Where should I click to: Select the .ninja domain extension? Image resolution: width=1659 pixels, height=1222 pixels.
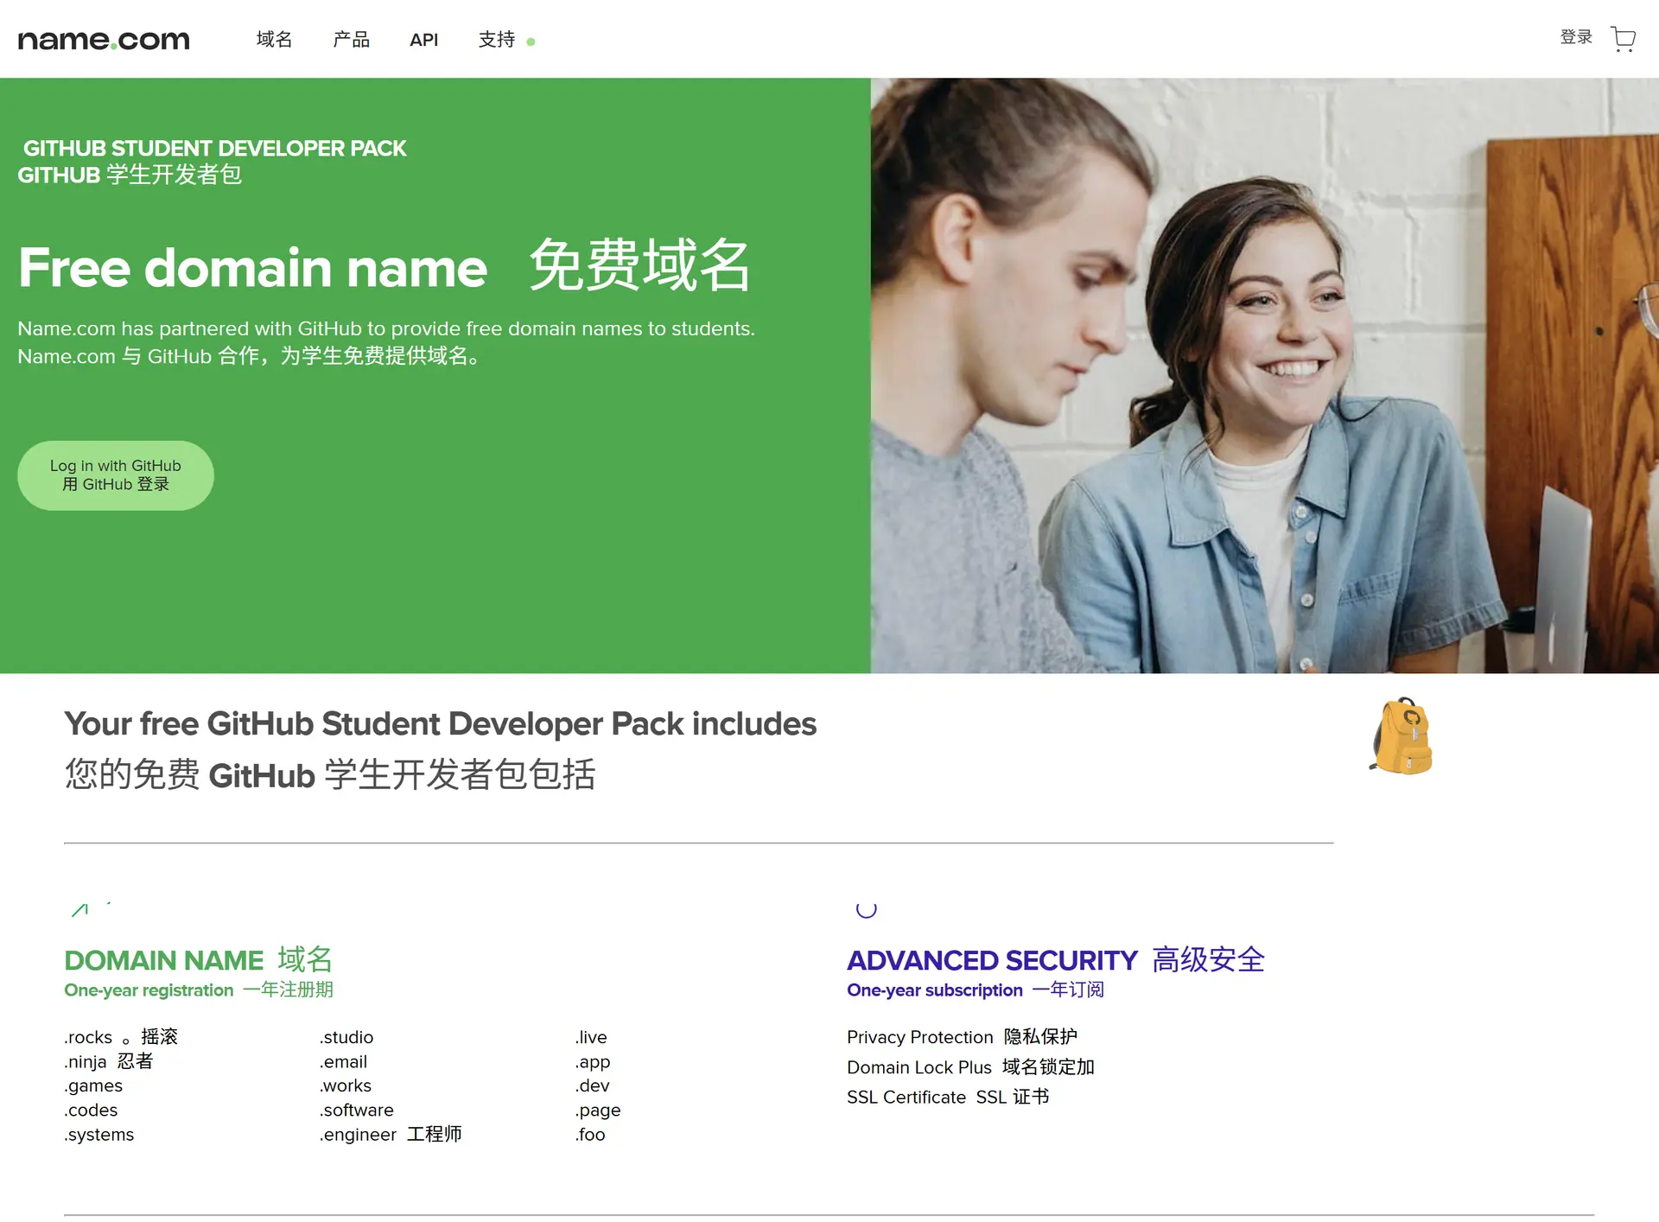pyautogui.click(x=86, y=1061)
